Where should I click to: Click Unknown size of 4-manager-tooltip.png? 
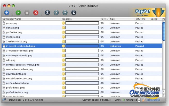tap(115, 56)
